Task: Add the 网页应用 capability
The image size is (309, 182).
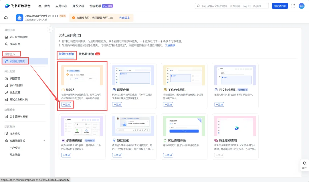Action: [x=117, y=104]
